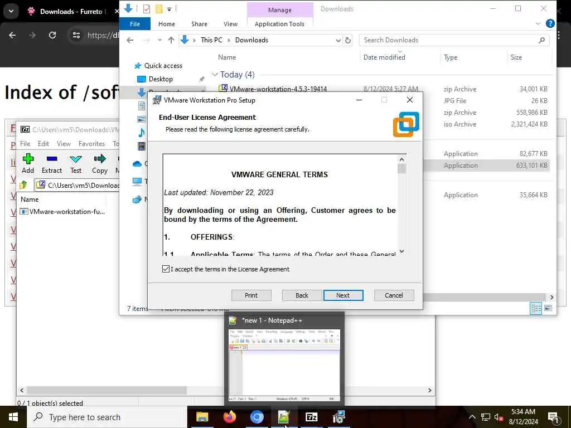The width and height of the screenshot is (571, 428).
Task: Switch Explorer to large icons view
Action: [548, 308]
